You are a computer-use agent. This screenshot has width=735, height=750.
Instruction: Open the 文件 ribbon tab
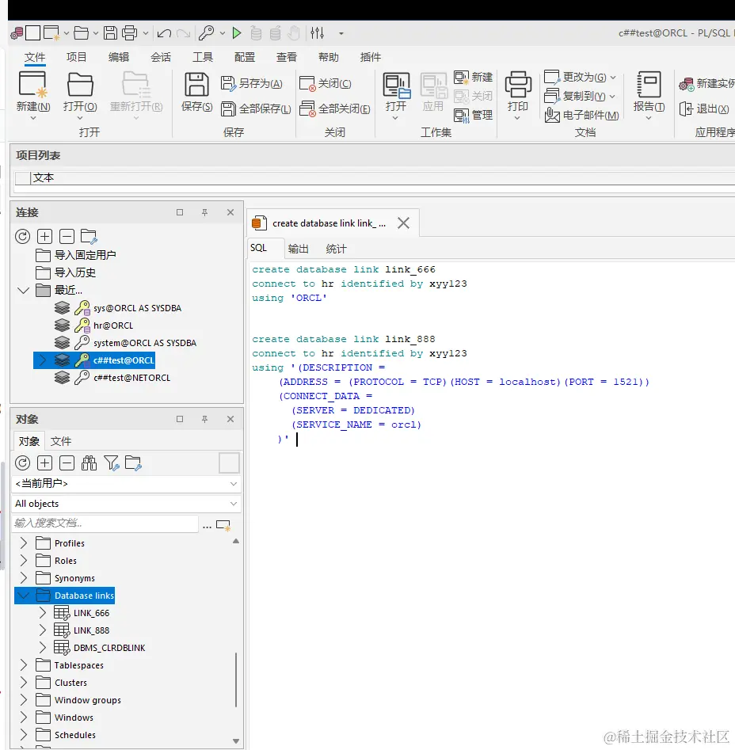pos(35,57)
